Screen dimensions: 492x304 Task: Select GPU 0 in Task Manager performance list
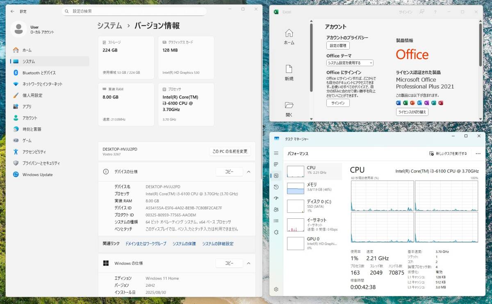click(313, 243)
